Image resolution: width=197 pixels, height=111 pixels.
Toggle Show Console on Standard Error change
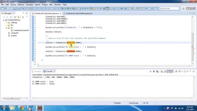tap(172, 72)
